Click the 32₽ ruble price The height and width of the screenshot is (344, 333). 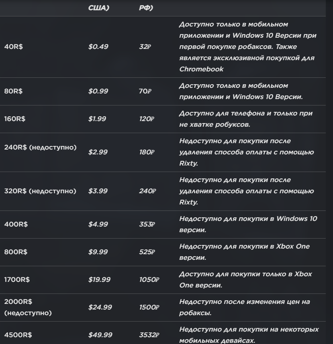145,47
